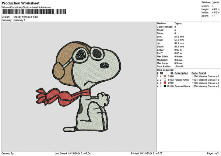This screenshot has height=156, width=221.
Task: Click the 'Color changes:' label
Action: [x=165, y=27]
